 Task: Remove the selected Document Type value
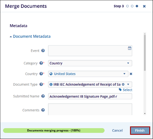pos(123,84)
